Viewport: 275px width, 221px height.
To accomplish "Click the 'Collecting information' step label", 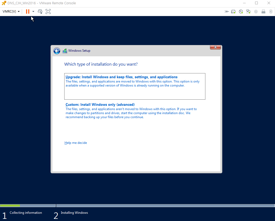I will coord(26,213).
